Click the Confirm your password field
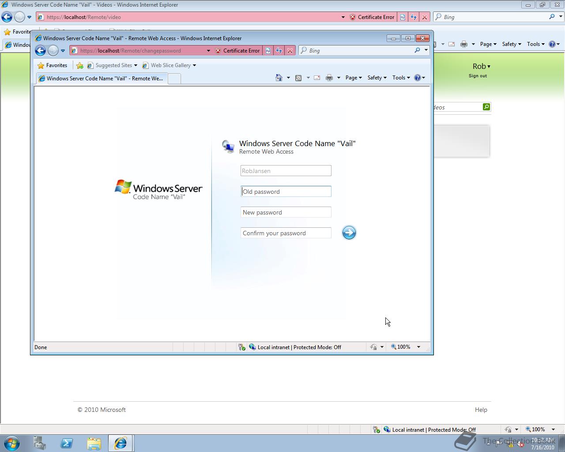Image resolution: width=565 pixels, height=452 pixels. (286, 233)
